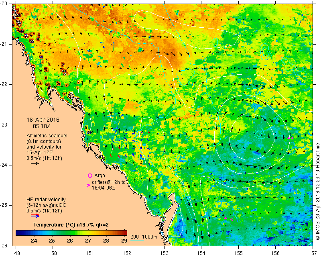Click the 29 label on the temperature scale
Screen dimensions: 321x257
coord(124,241)
